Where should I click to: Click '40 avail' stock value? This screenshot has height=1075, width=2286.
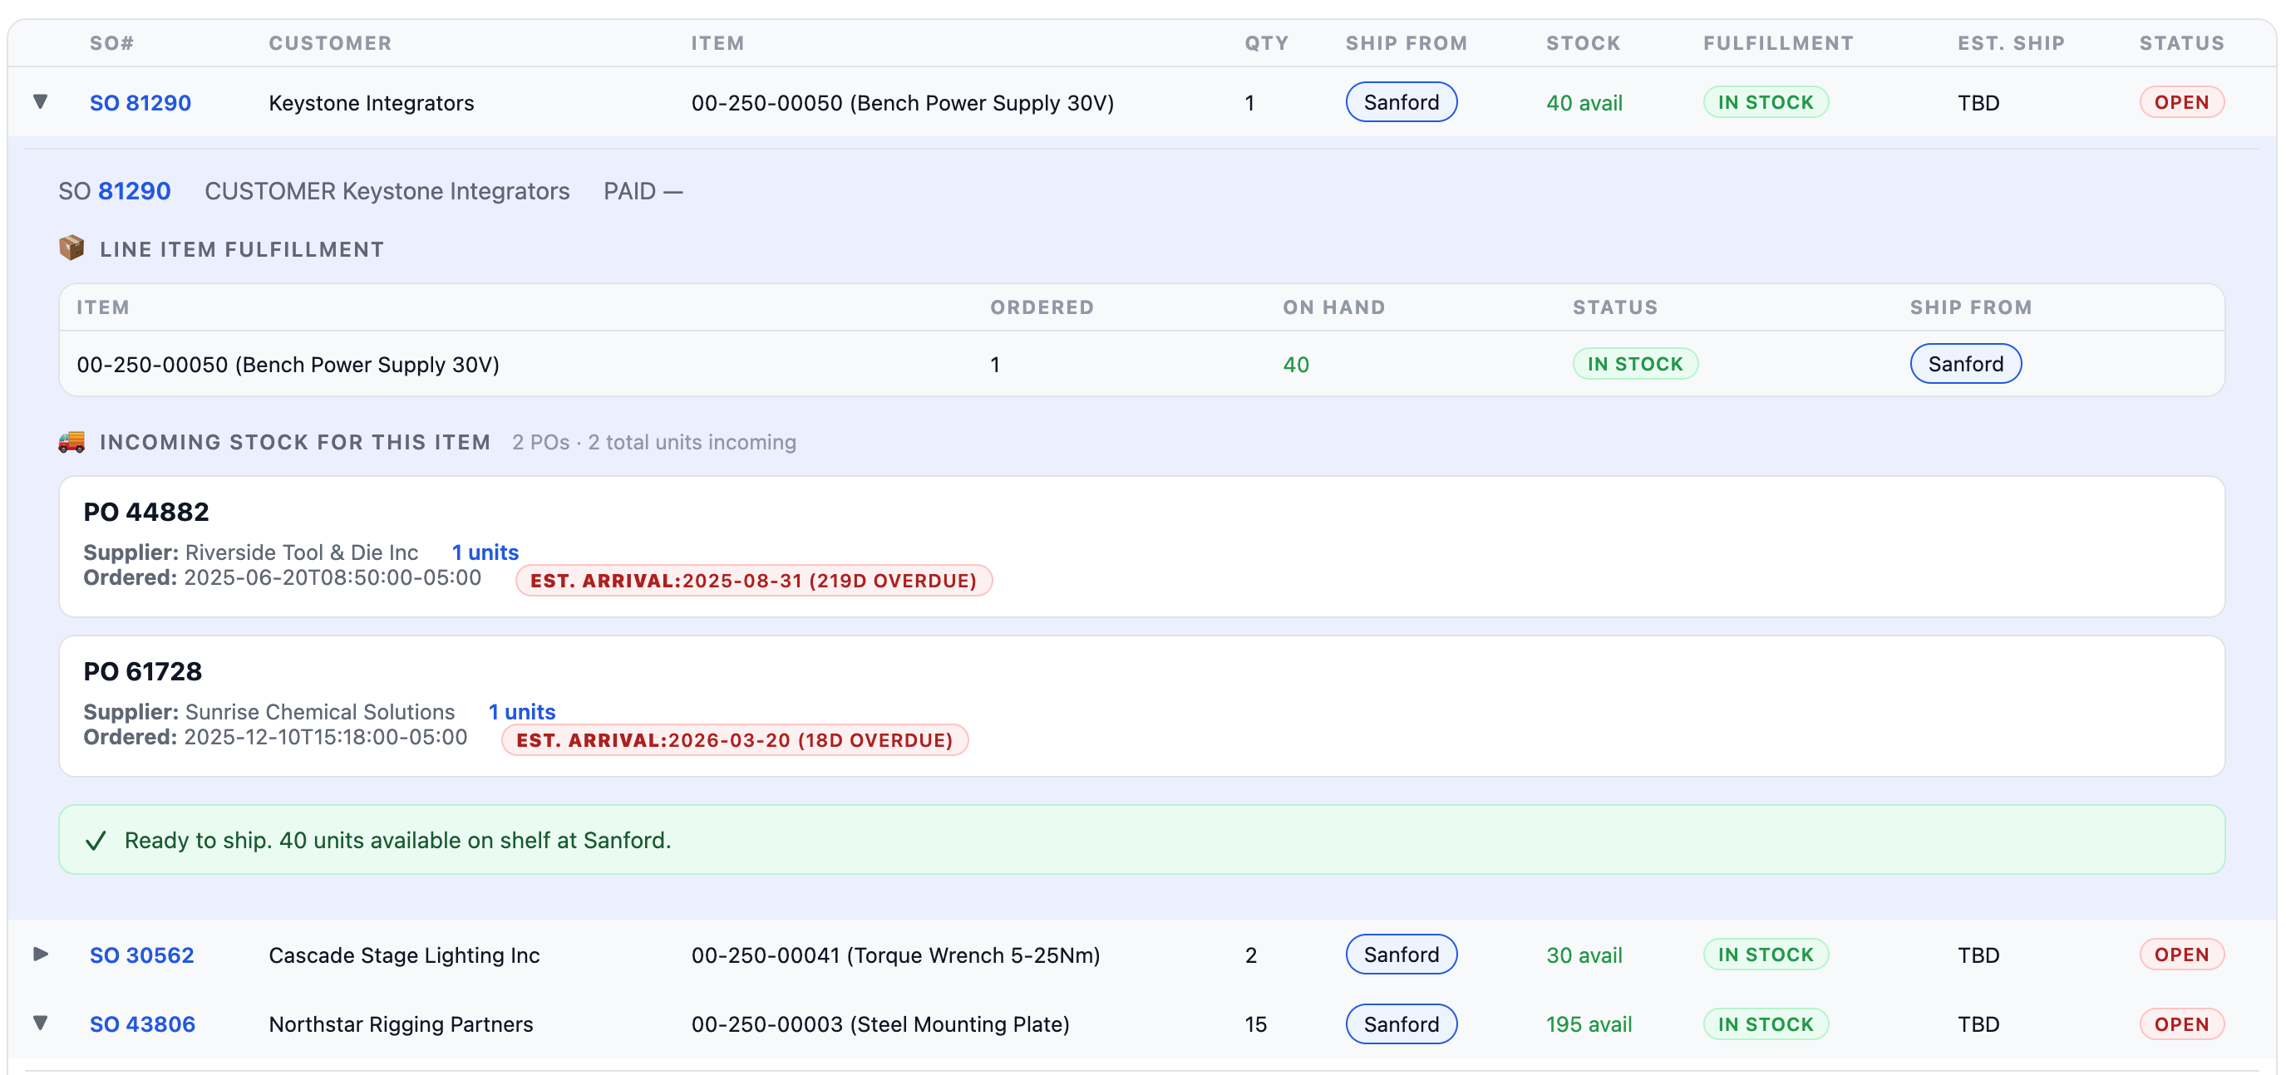(x=1584, y=103)
